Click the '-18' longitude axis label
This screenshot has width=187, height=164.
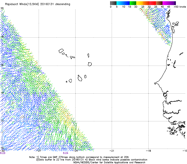[x=149, y=151]
